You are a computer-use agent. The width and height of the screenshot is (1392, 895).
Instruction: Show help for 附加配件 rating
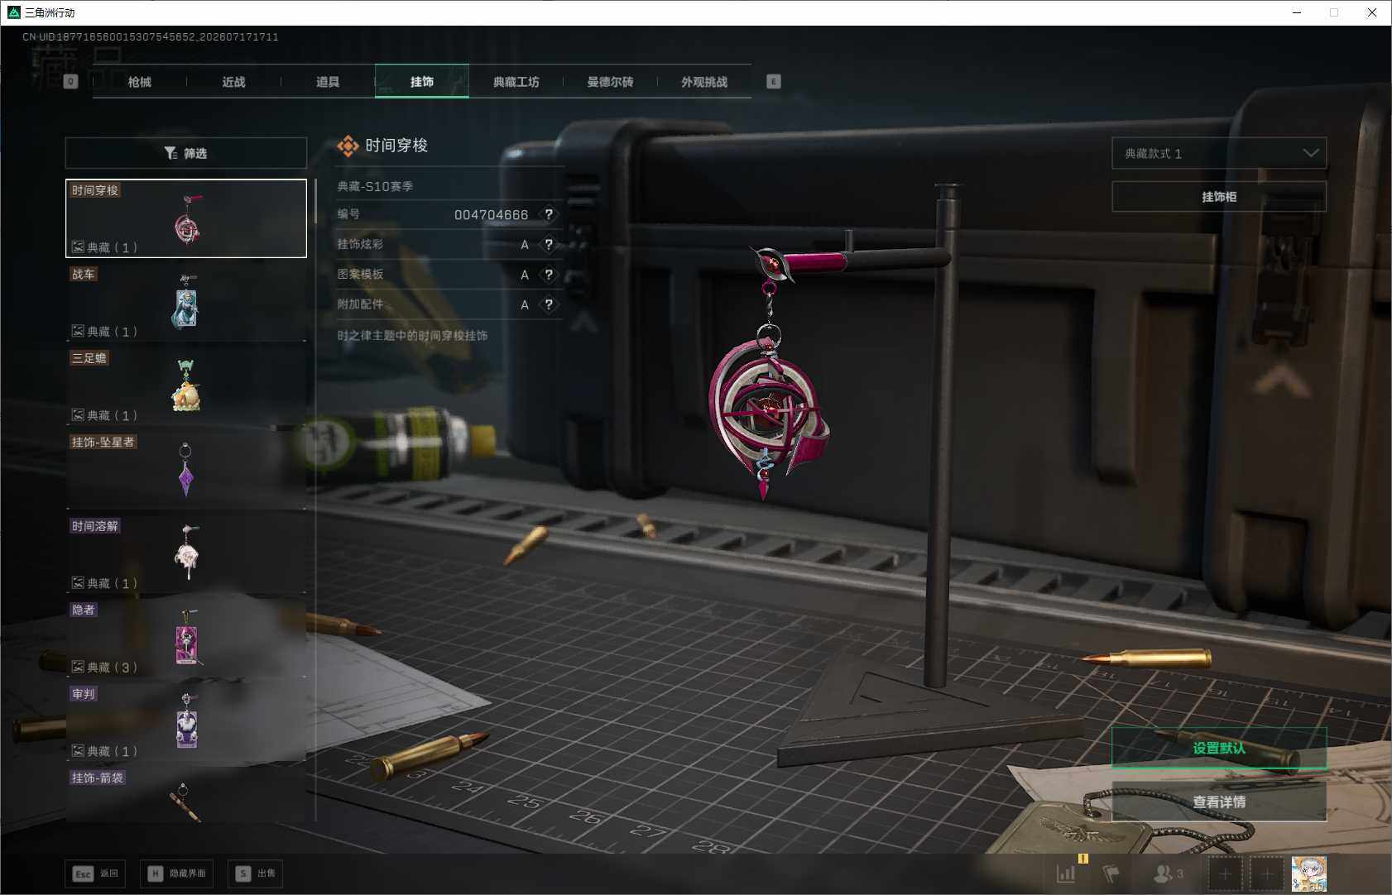point(549,304)
